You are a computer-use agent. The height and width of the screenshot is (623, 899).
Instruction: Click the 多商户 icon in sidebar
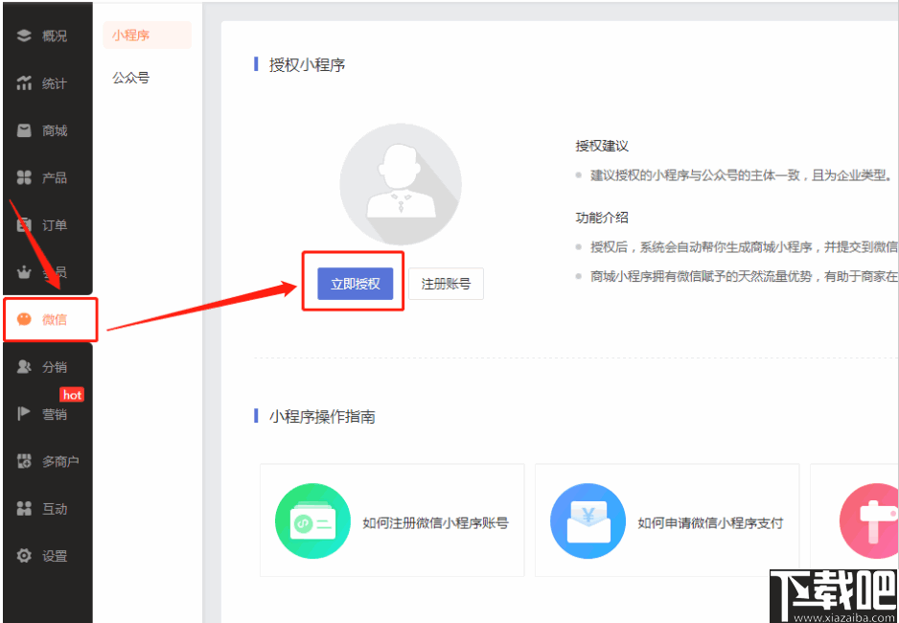click(24, 461)
